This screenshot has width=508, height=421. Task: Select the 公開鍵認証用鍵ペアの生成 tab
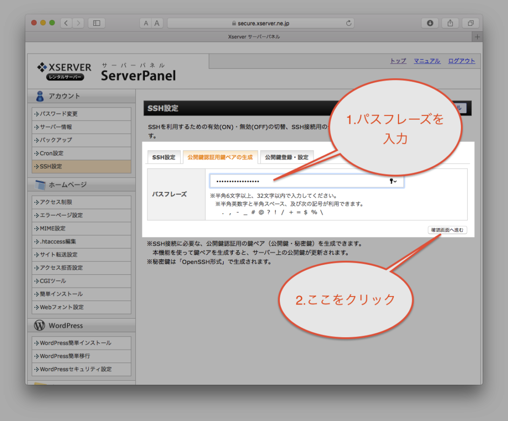point(220,157)
